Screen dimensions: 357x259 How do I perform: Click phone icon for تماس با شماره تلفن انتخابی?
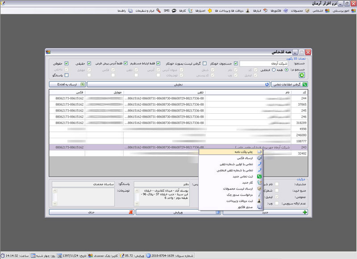[259, 170]
